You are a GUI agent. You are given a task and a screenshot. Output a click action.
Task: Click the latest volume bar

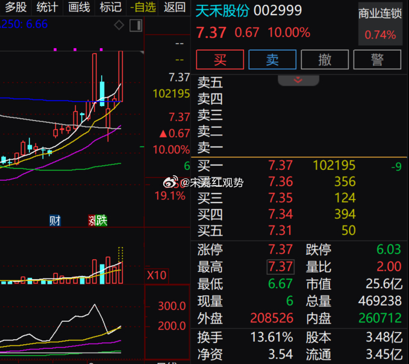[120, 273]
